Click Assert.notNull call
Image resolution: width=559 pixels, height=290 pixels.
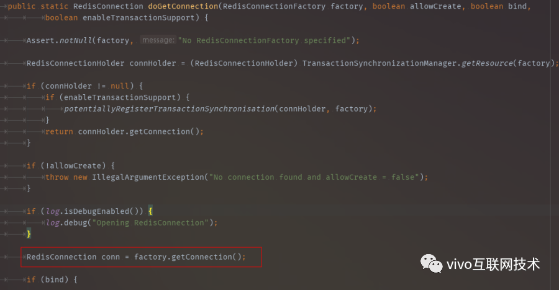(x=60, y=40)
